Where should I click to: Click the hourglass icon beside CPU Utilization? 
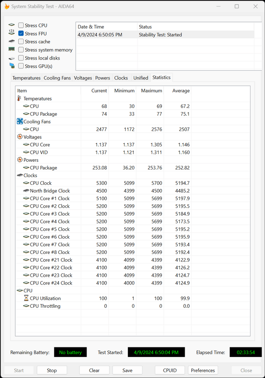pyautogui.click(x=26, y=298)
